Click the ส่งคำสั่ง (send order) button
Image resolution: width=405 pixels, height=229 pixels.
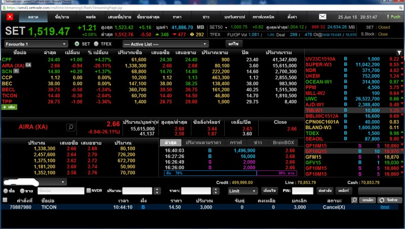point(325,190)
